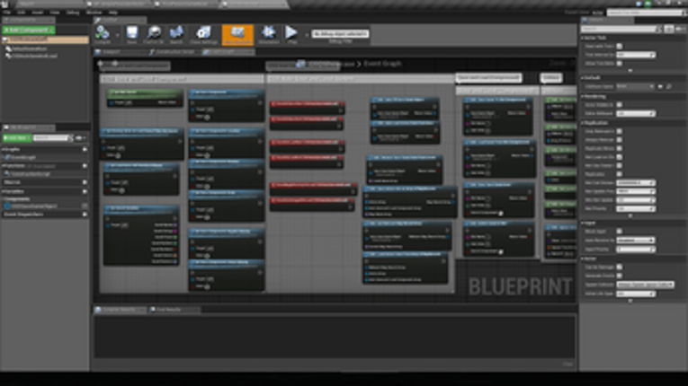
Task: Switch to the Construction Script tab
Action: click(172, 52)
